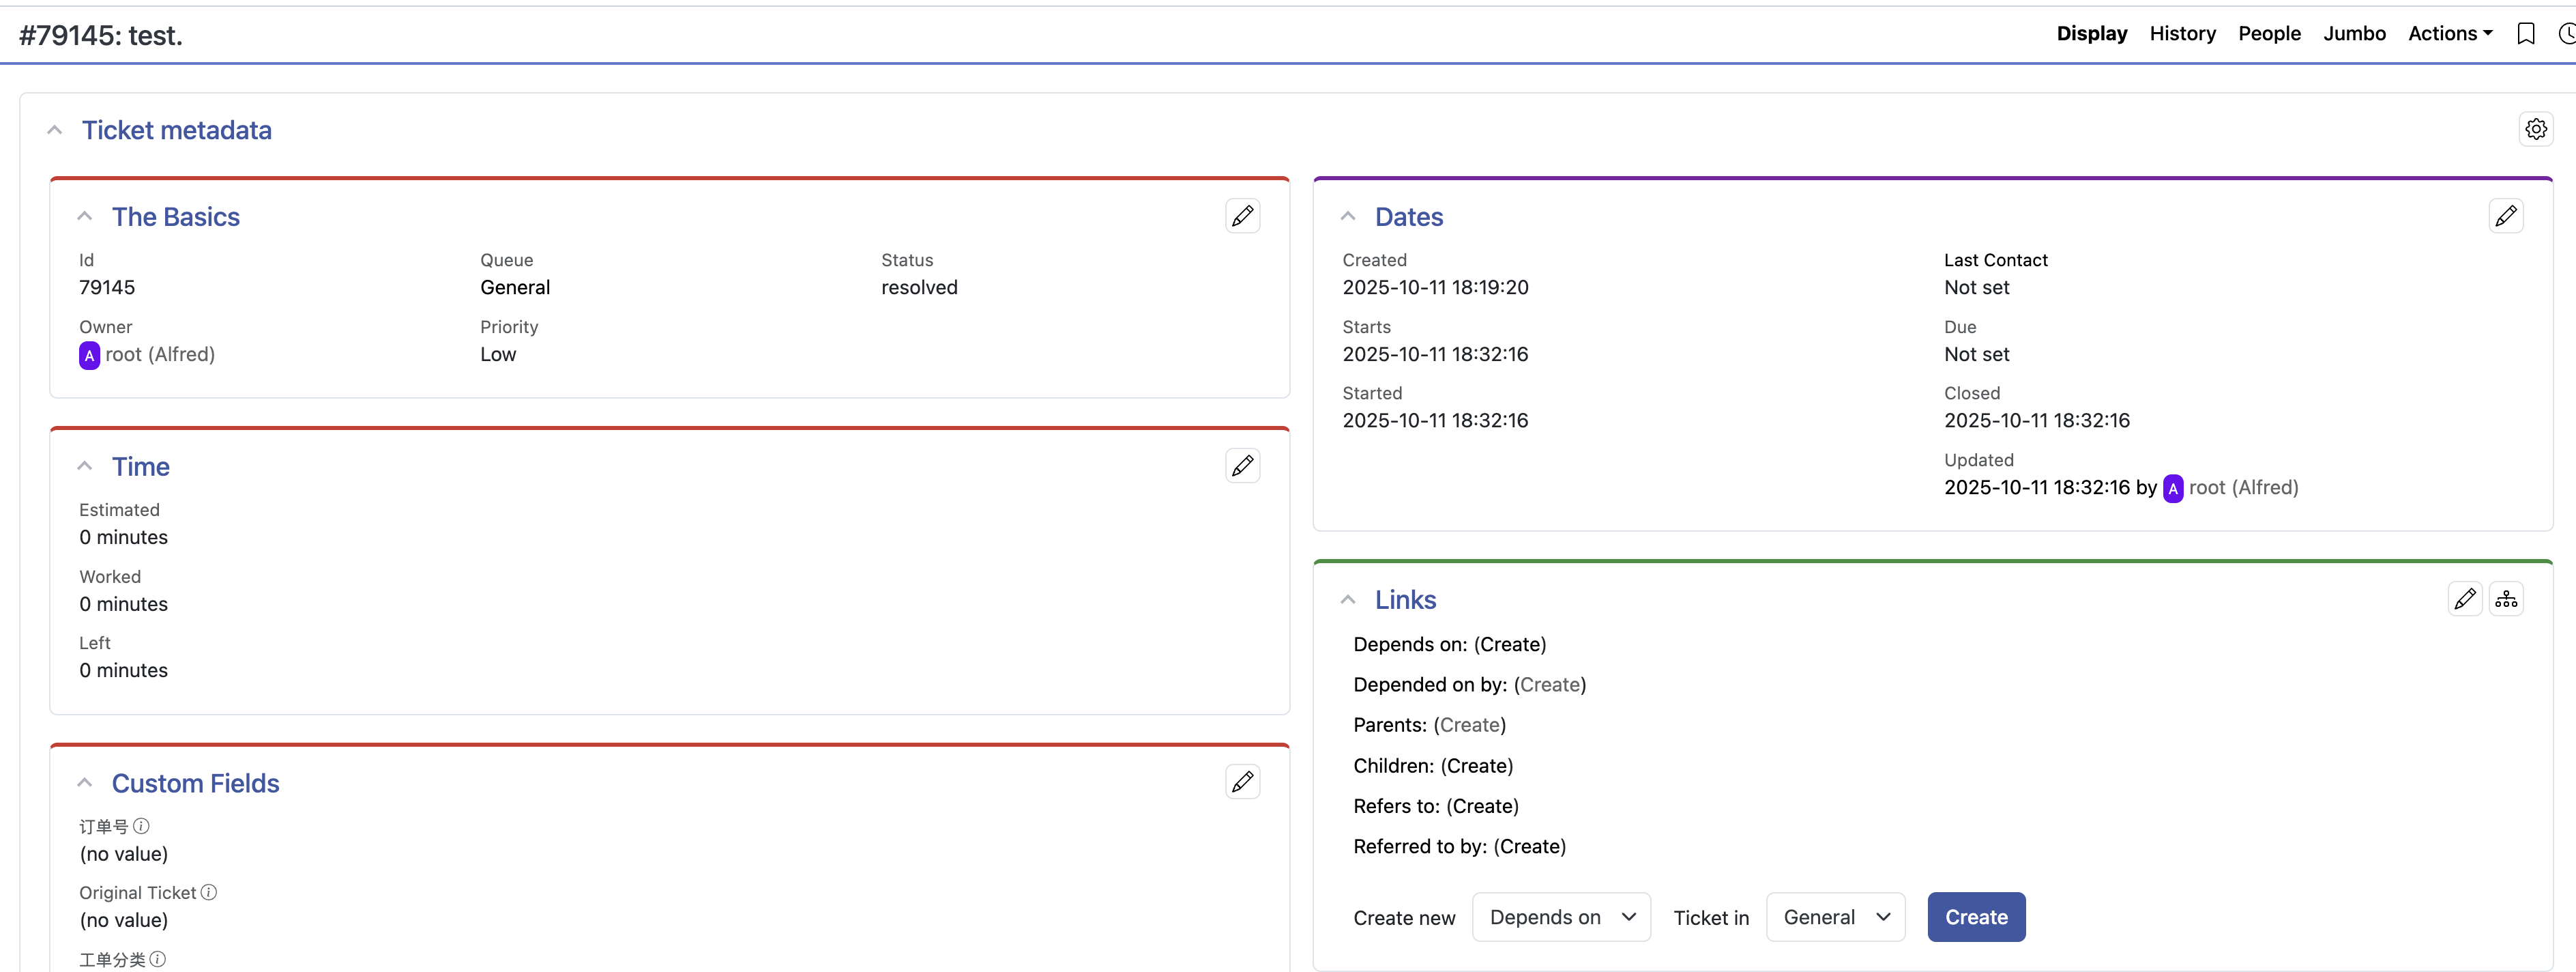The height and width of the screenshot is (972, 2576).
Task: Edit The Basics with pencil icon
Action: coord(1242,216)
